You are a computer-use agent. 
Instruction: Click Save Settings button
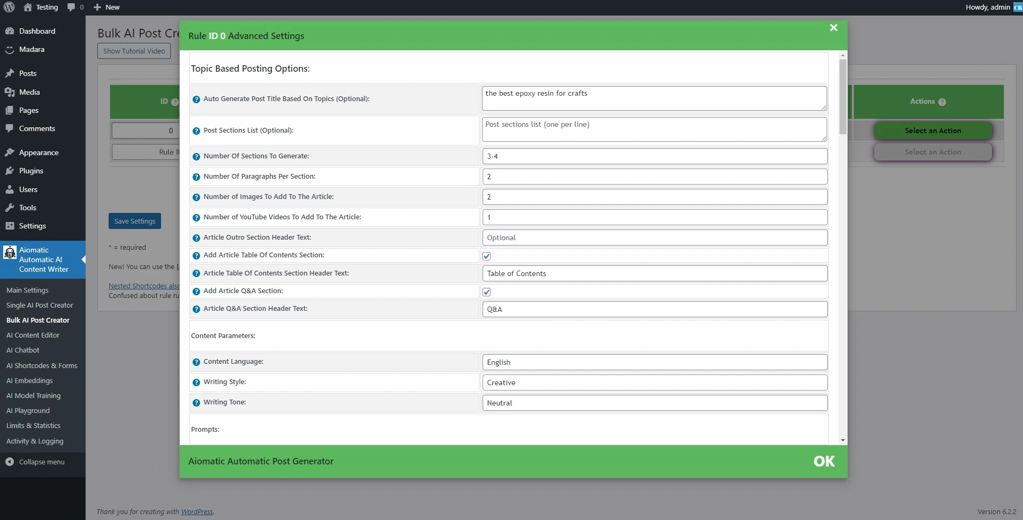135,221
